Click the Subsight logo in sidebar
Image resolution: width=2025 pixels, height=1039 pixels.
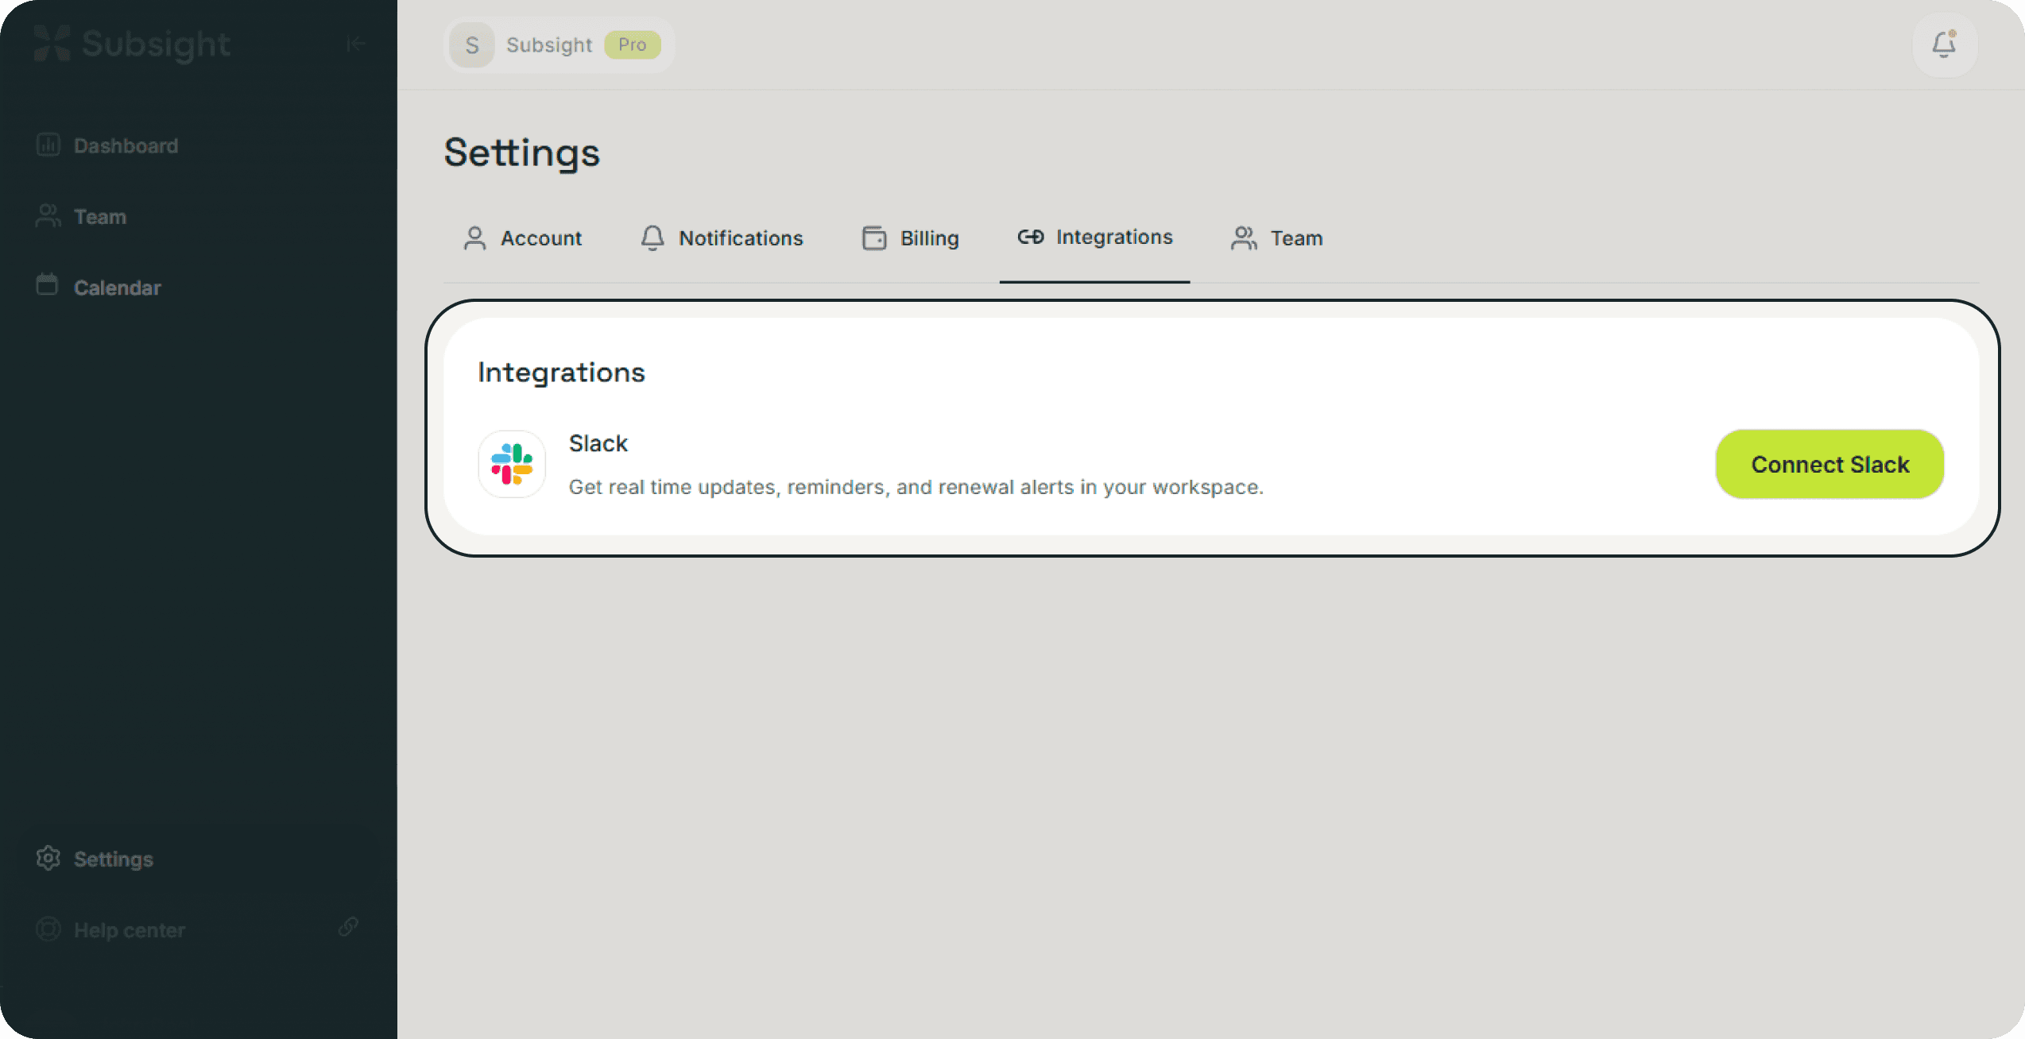pyautogui.click(x=132, y=44)
